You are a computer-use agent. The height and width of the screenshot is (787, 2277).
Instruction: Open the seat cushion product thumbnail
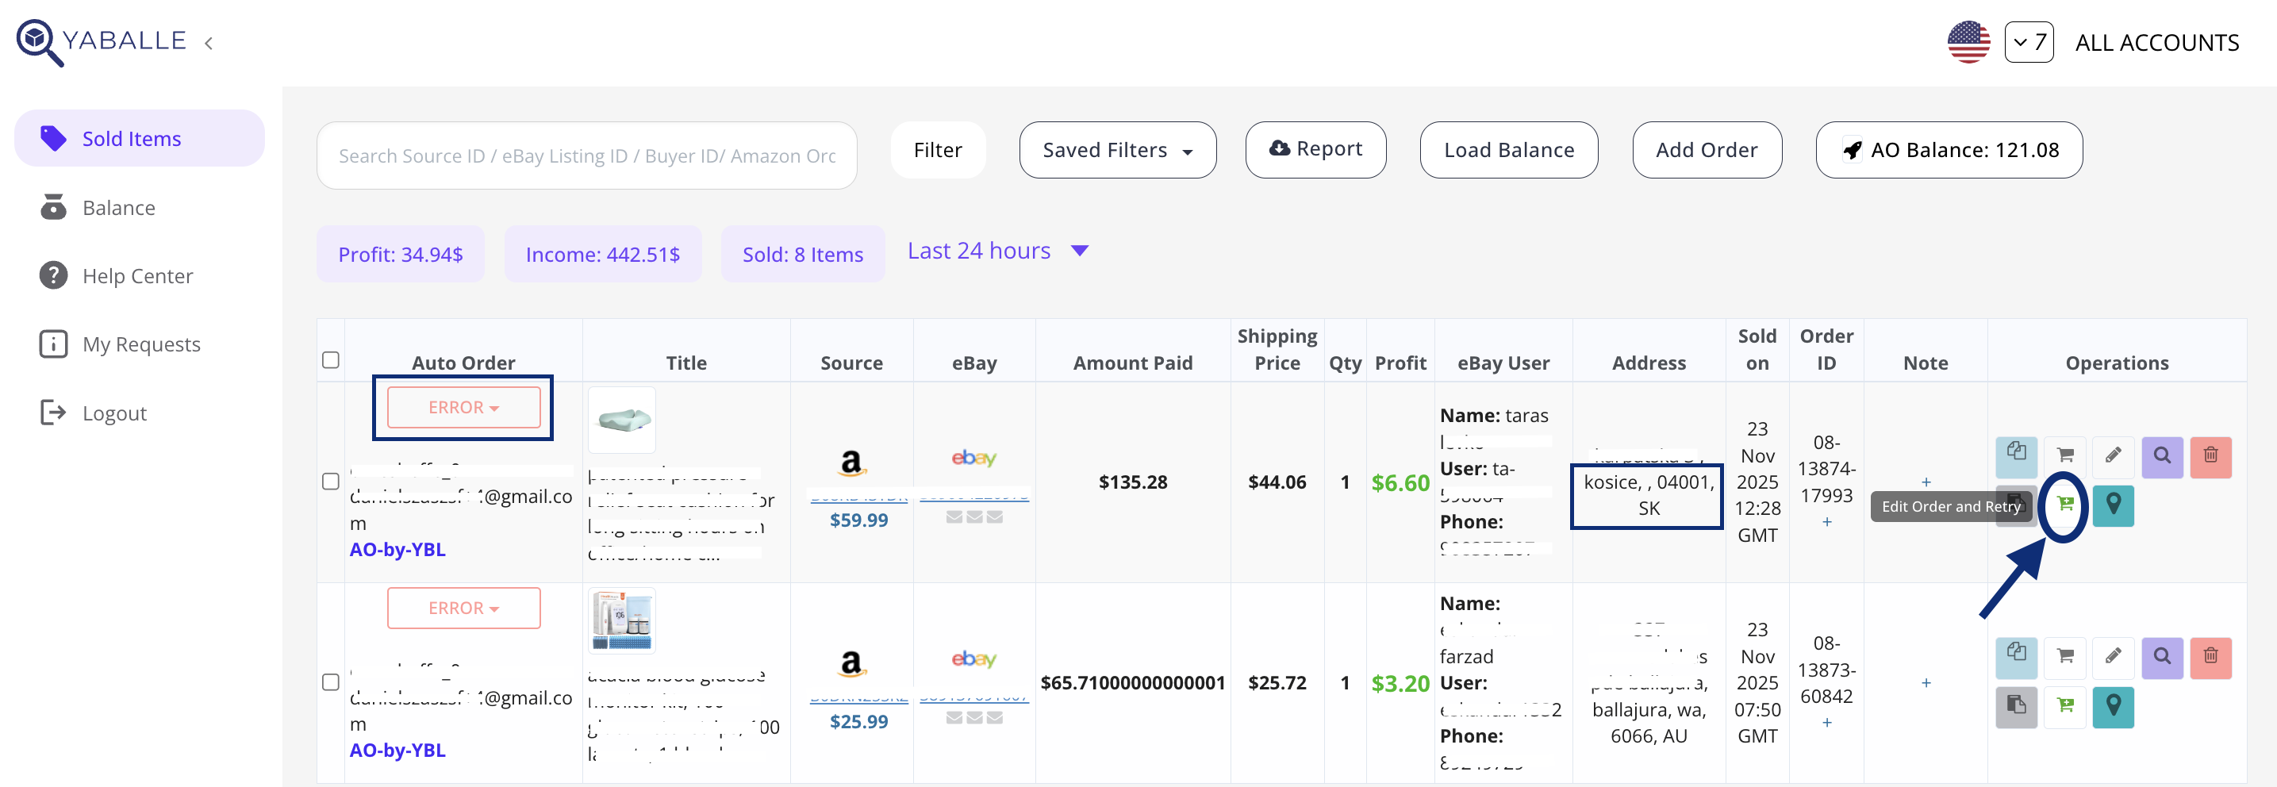[x=621, y=419]
